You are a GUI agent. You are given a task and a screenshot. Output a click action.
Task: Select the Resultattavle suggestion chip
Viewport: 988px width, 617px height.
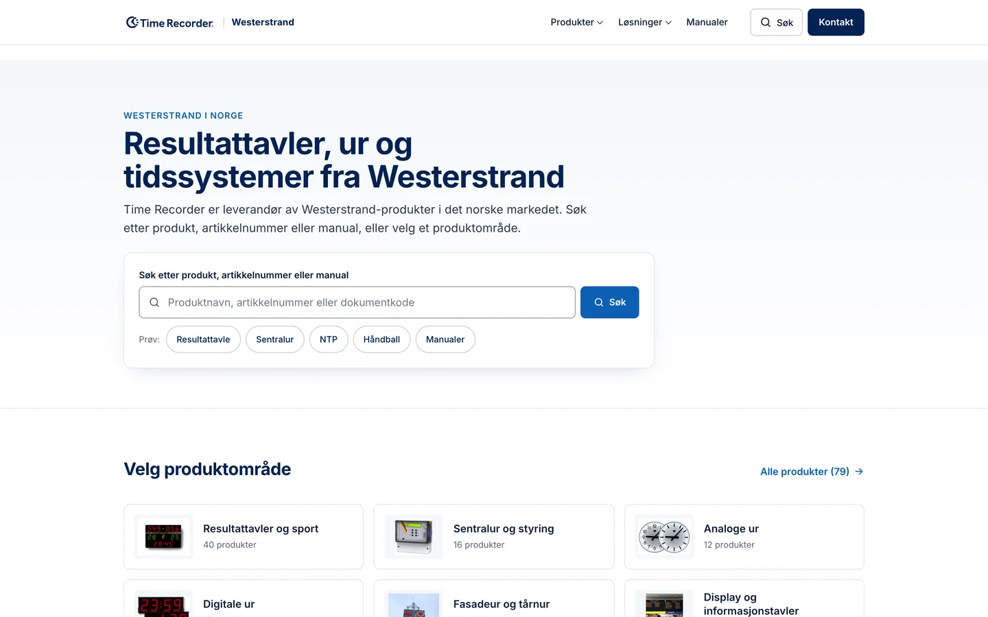[x=203, y=339]
